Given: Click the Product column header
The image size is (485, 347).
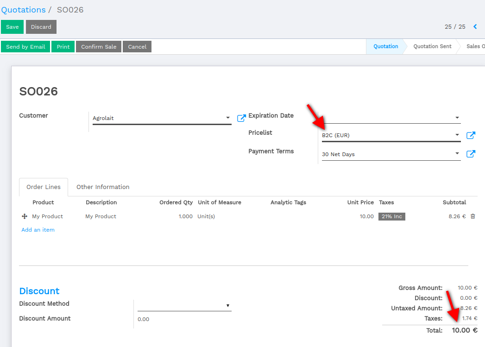Looking at the screenshot, I should pos(43,202).
